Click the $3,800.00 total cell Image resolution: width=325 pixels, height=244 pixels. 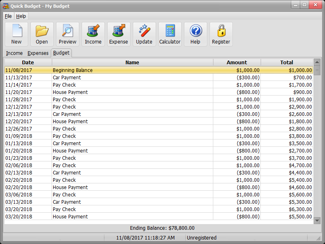287,136
